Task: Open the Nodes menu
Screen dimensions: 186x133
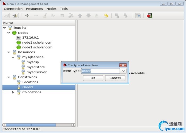Action: (x=51, y=9)
